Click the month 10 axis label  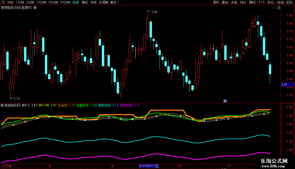(179, 166)
